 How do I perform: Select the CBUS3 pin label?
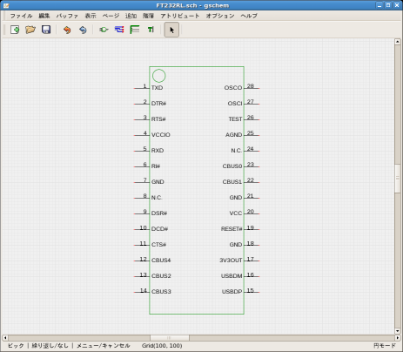click(161, 292)
